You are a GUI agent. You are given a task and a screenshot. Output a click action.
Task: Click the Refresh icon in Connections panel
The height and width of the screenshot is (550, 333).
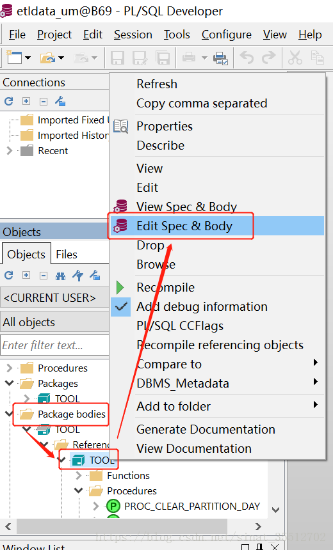point(9,102)
